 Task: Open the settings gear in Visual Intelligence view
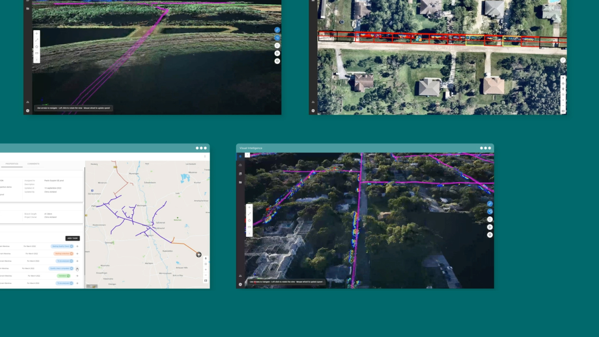[490, 235]
